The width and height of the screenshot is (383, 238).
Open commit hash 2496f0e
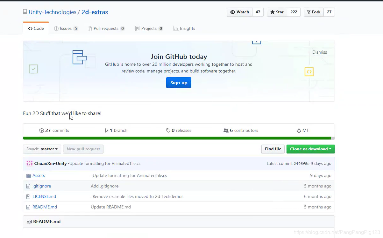tap(301, 164)
